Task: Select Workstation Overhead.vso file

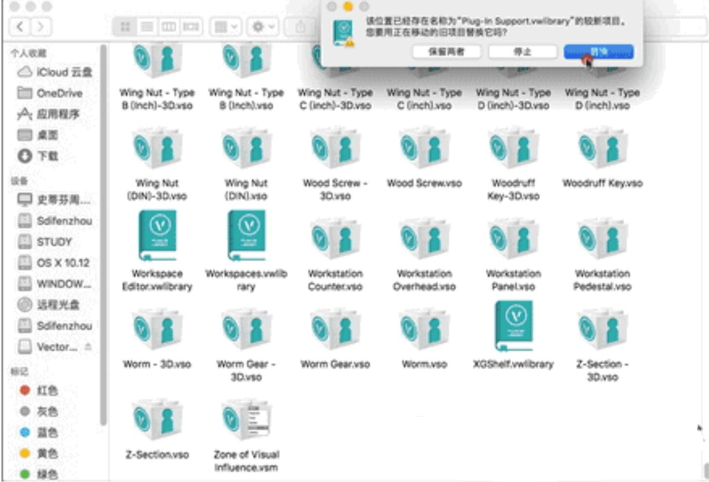Action: click(424, 255)
